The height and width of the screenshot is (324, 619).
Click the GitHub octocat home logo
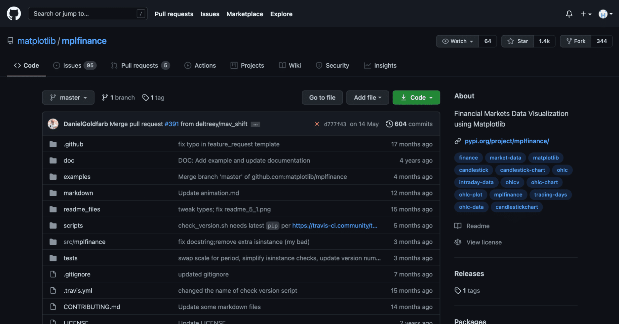tap(14, 14)
